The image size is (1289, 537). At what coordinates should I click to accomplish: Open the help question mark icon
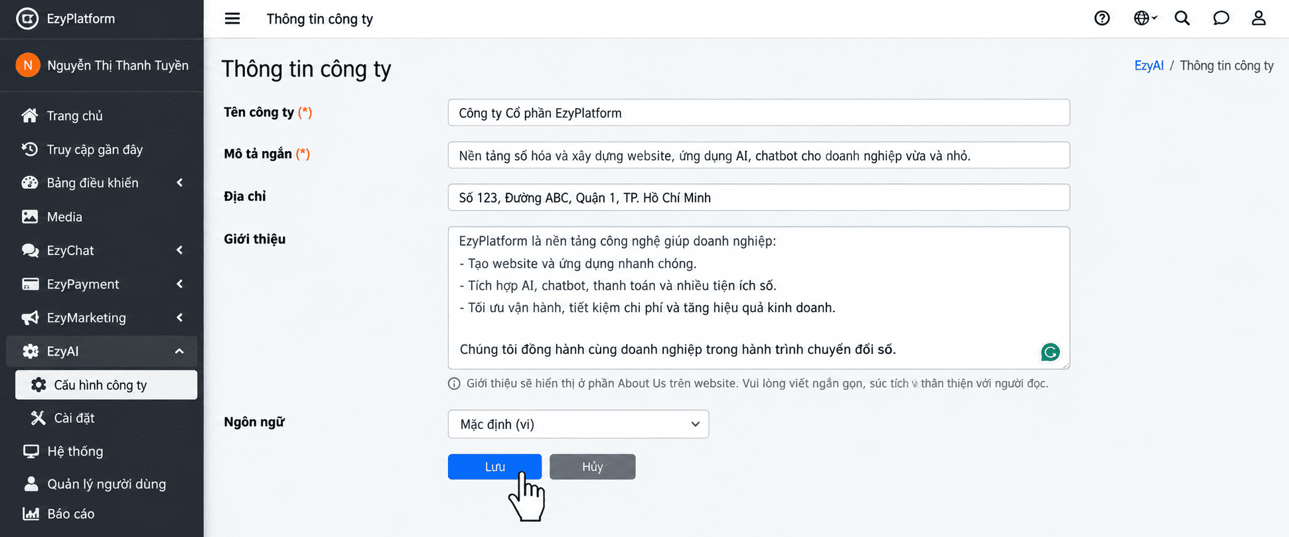point(1102,19)
